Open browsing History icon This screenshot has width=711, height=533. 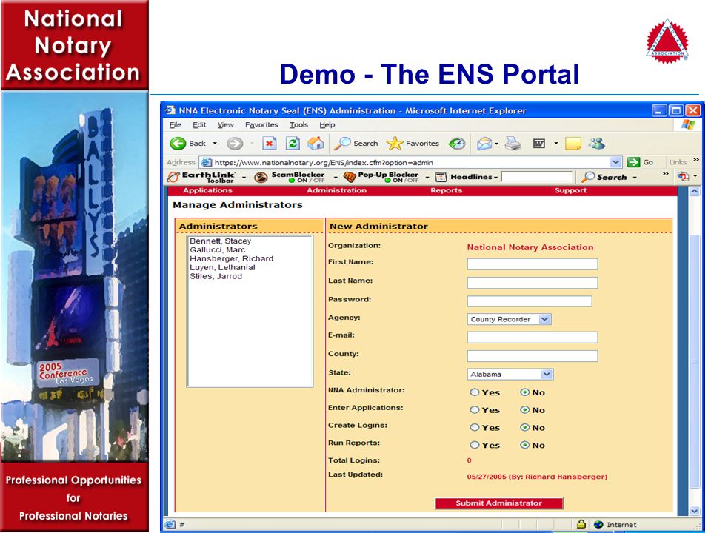click(457, 144)
